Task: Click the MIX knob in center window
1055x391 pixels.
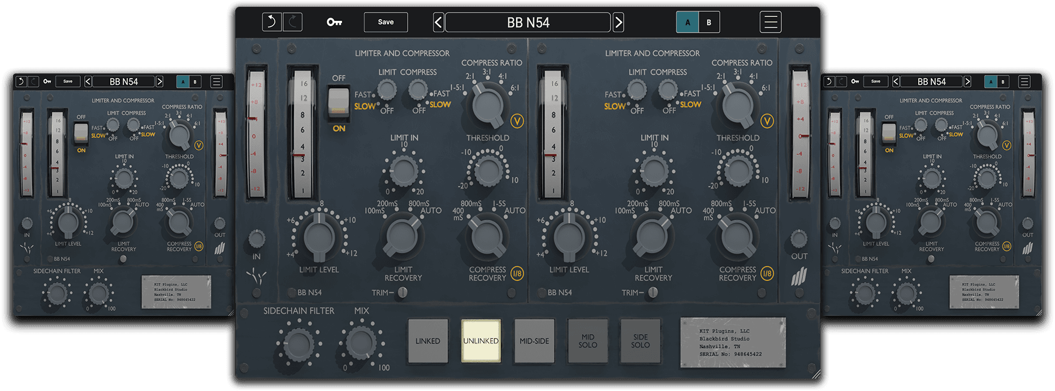Action: point(361,342)
